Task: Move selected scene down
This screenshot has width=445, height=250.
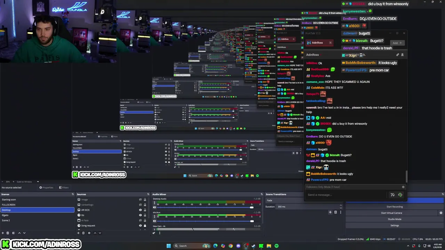Action: click(24, 233)
